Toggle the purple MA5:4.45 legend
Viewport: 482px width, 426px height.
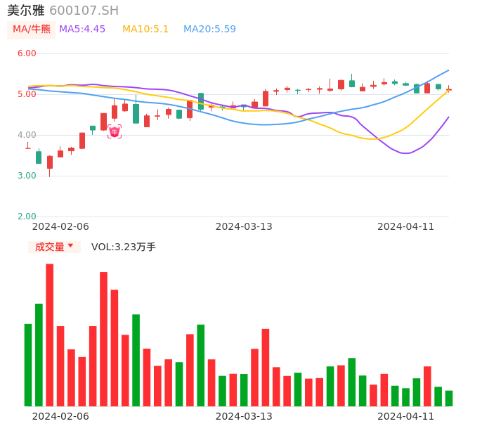click(x=82, y=30)
